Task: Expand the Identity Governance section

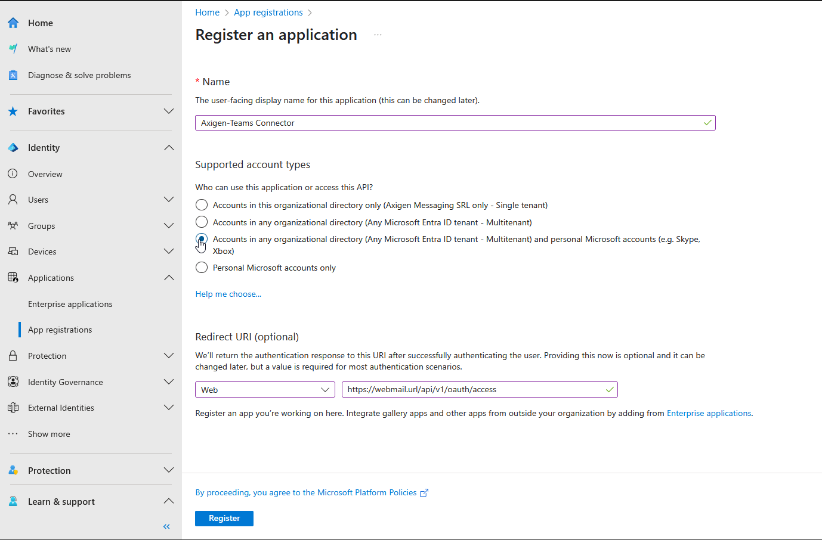Action: click(169, 382)
